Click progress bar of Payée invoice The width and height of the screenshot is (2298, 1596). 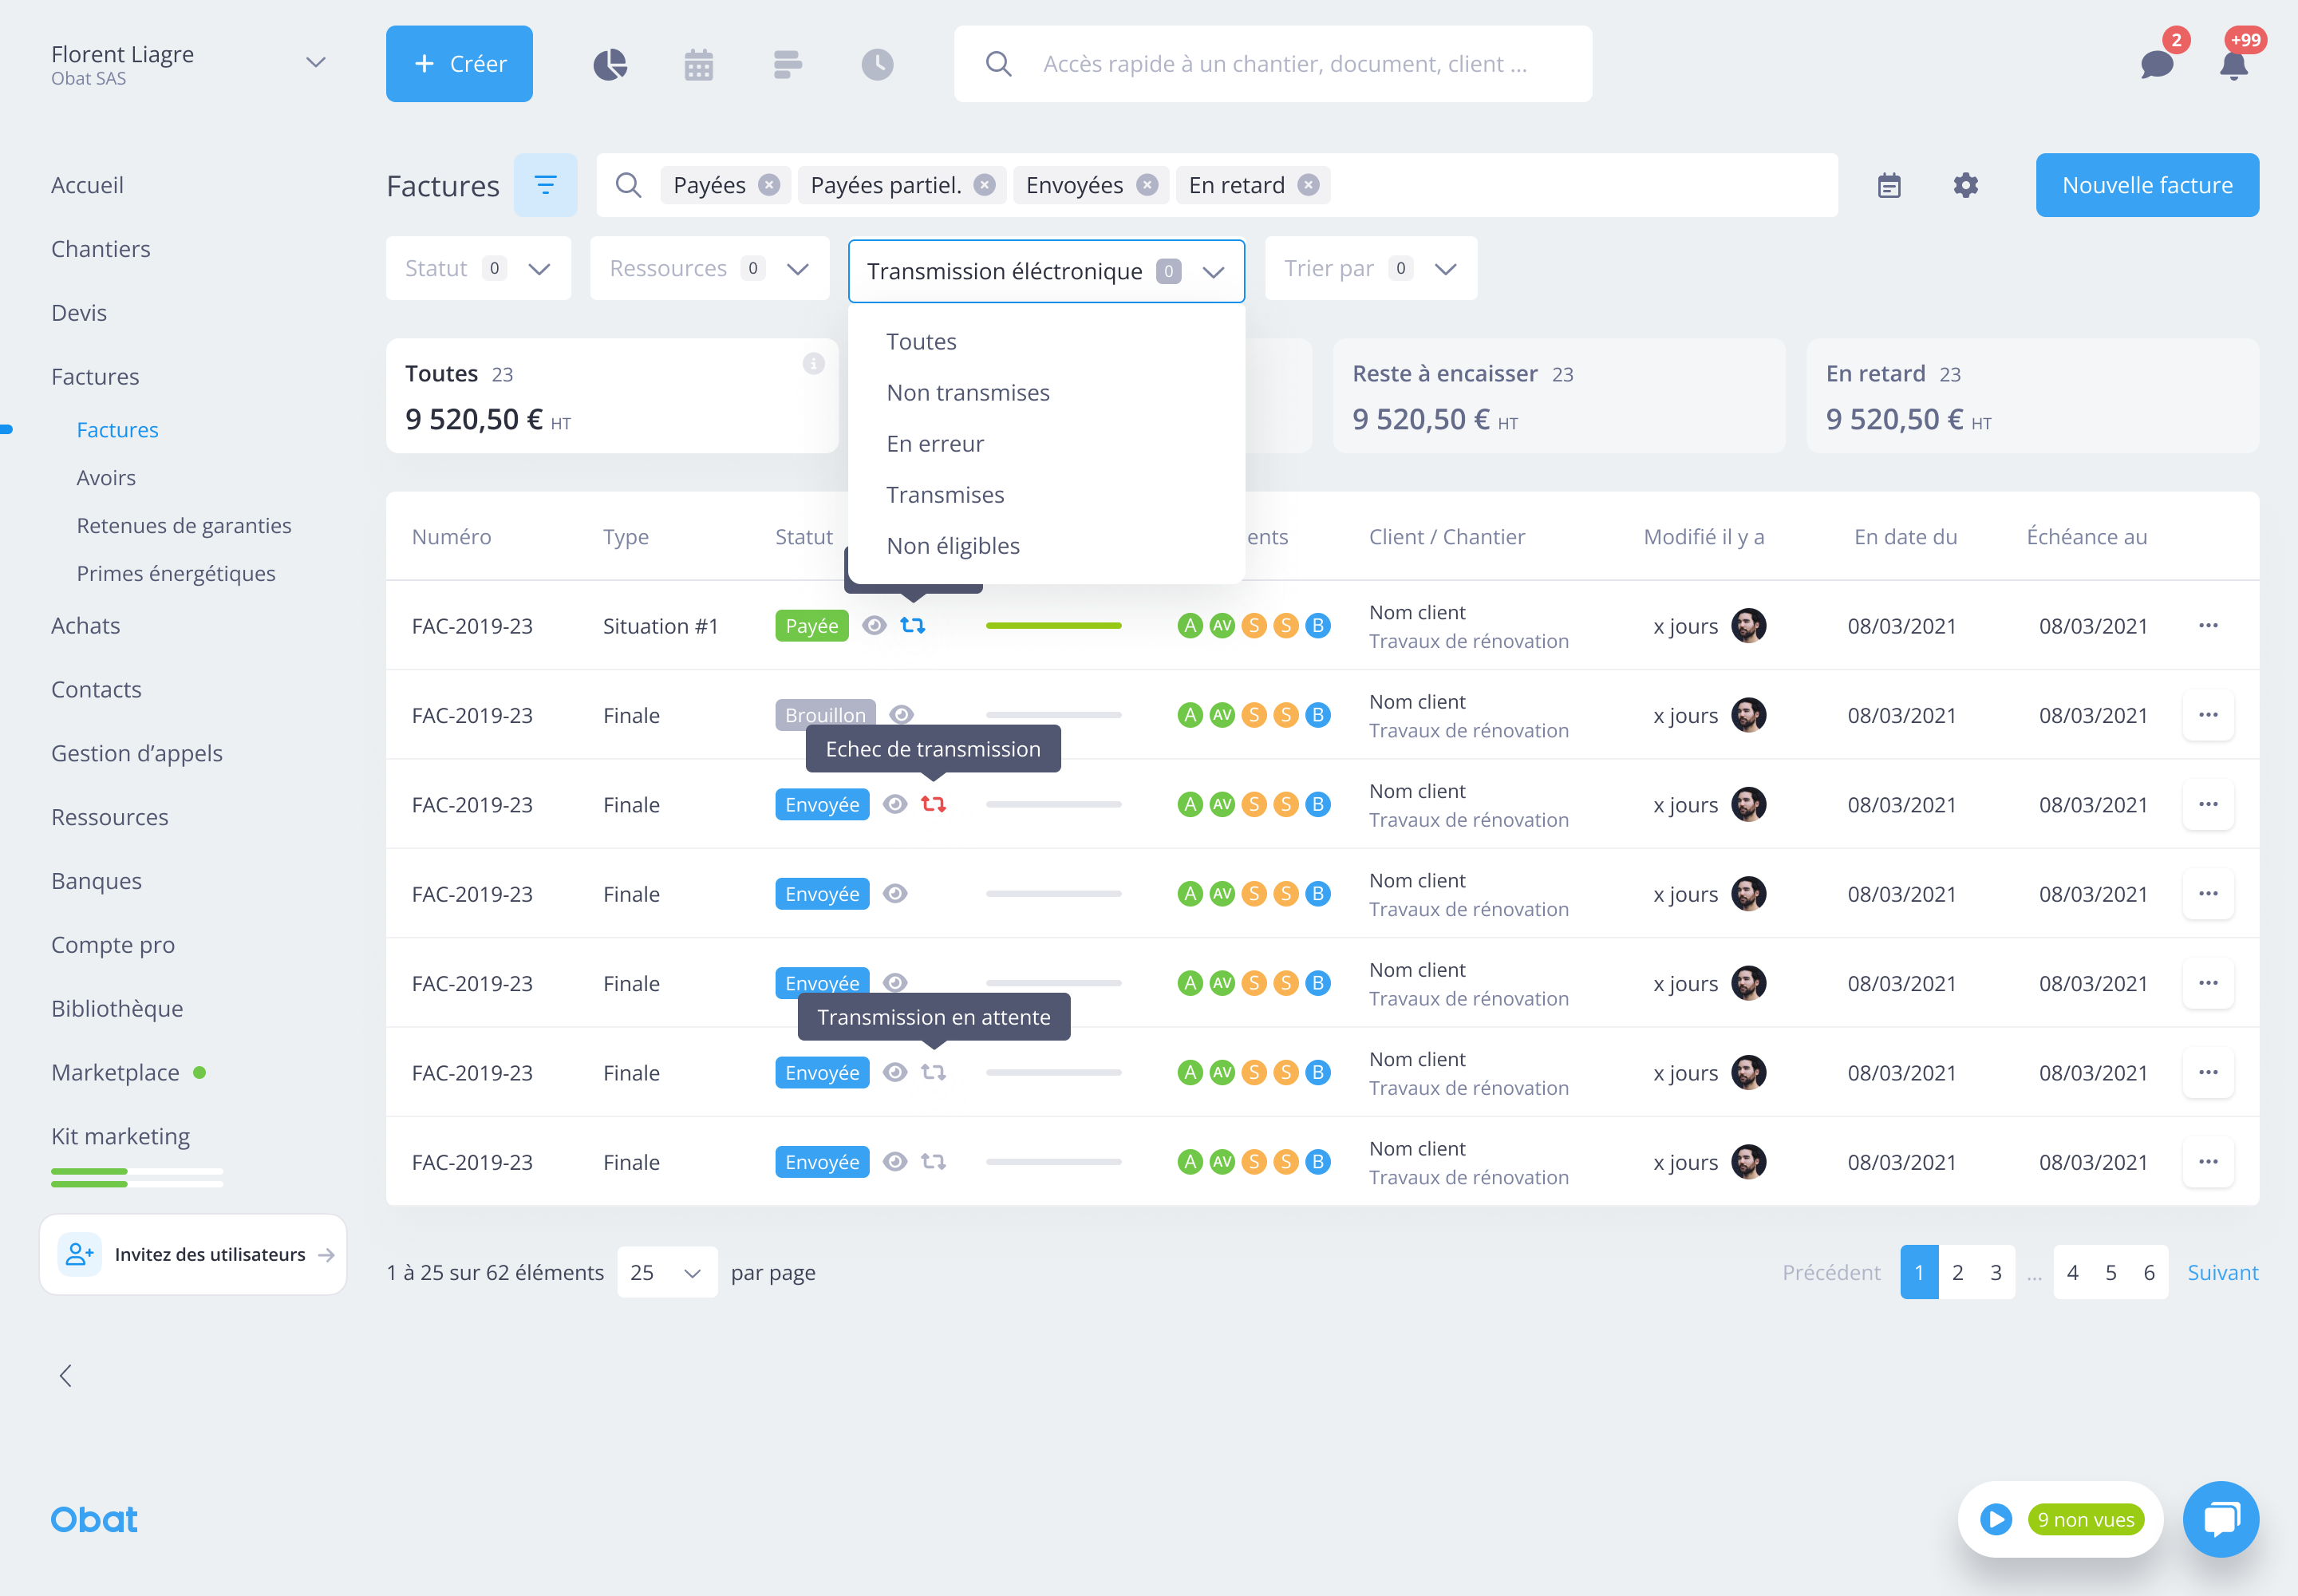[x=1053, y=625]
